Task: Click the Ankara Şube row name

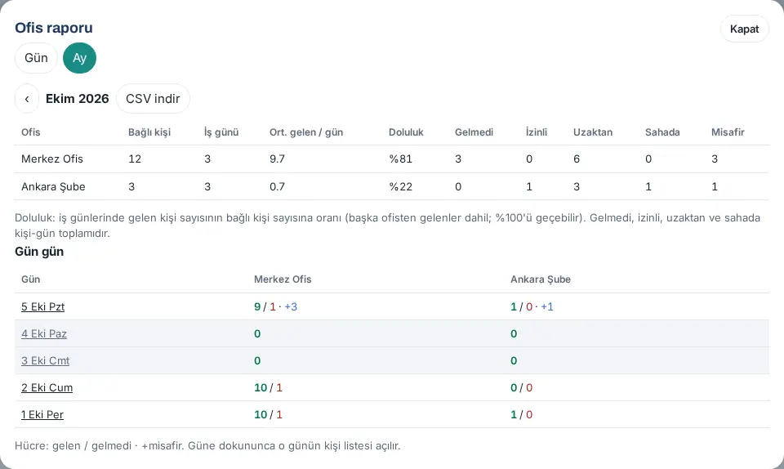Action: [x=54, y=186]
